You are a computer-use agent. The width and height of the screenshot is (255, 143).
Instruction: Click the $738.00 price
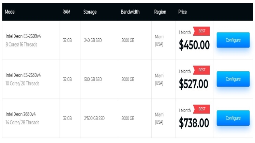[x=194, y=123]
